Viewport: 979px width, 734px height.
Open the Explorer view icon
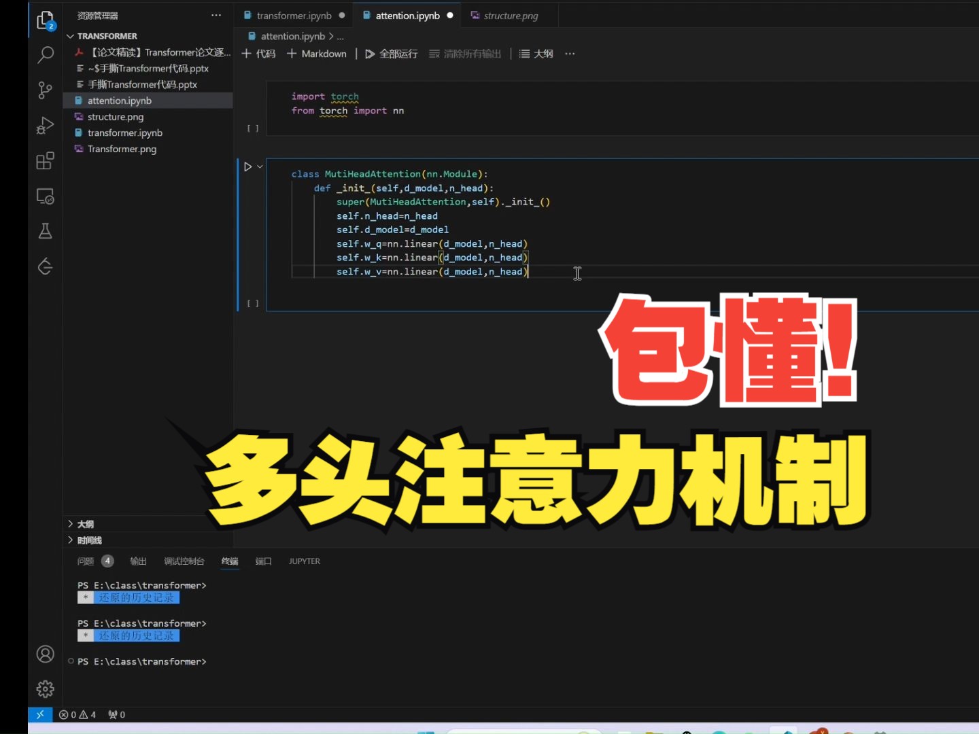46,20
